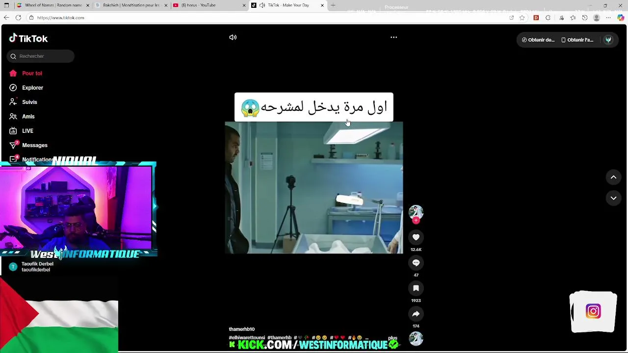Screen dimensions: 628x353
Task: Open browser favorites list icon
Action: (x=573, y=18)
